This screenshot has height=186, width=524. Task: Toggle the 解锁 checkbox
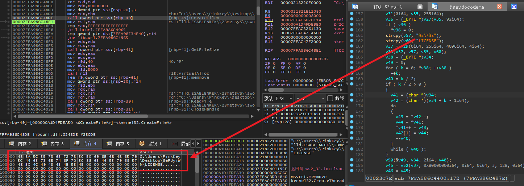coord(330,98)
